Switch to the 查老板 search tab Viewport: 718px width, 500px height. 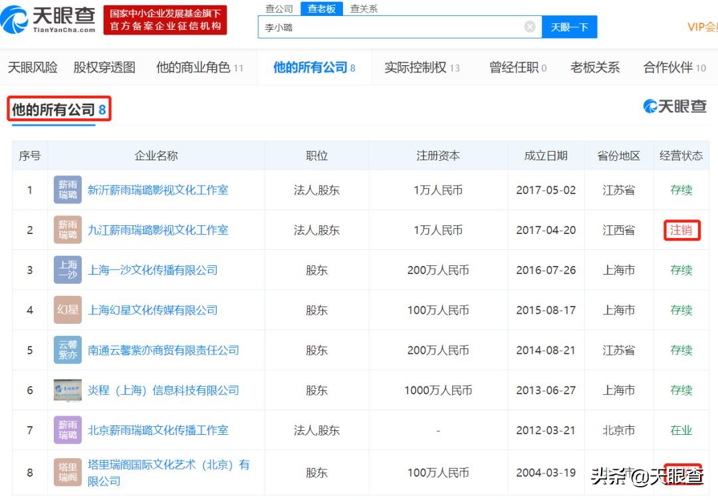(x=322, y=9)
